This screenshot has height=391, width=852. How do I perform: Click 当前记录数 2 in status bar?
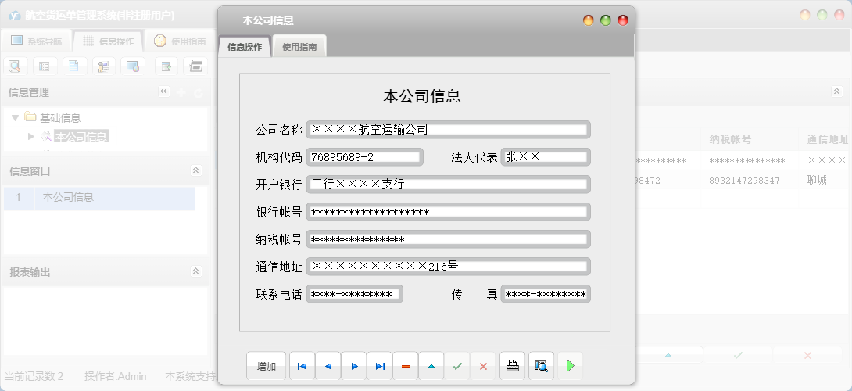34,376
